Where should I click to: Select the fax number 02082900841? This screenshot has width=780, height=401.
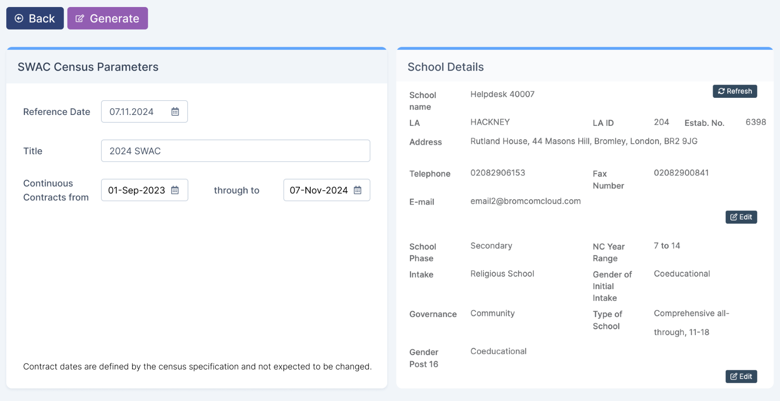click(x=681, y=173)
